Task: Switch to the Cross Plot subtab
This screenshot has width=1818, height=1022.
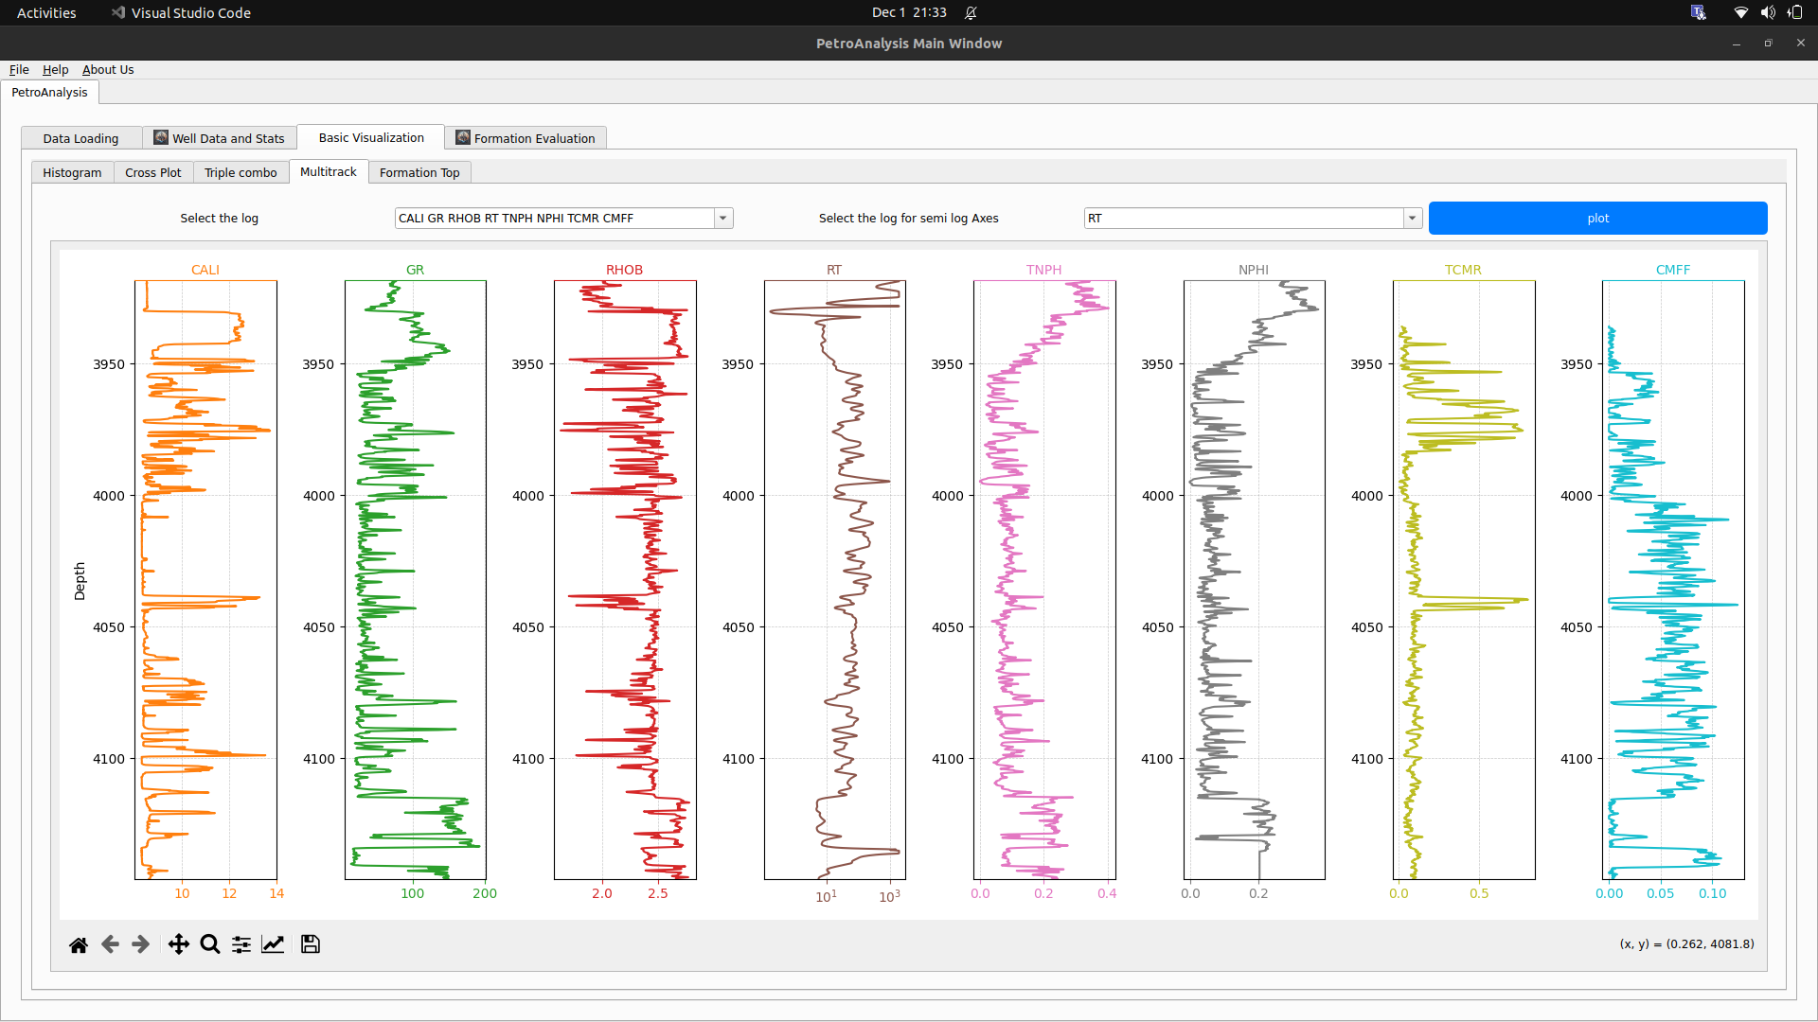Action: click(x=152, y=171)
